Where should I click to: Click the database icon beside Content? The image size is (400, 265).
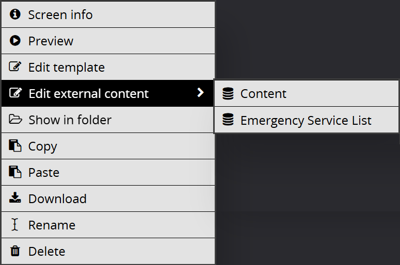228,93
